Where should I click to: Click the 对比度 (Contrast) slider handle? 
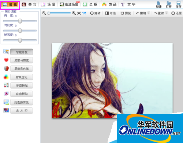(20, 31)
